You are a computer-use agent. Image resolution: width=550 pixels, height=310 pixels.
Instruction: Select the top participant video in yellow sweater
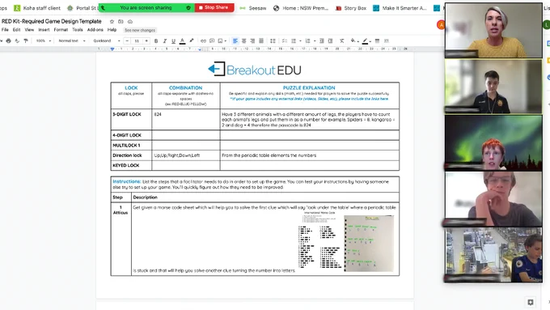(493, 31)
